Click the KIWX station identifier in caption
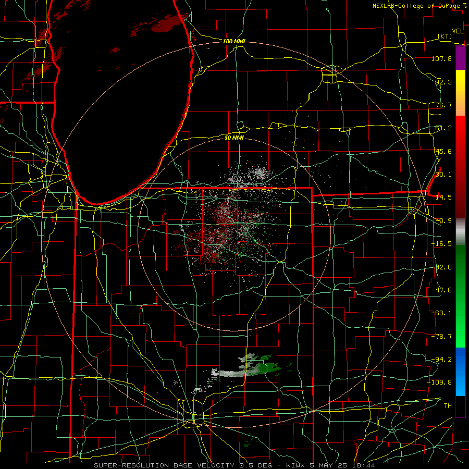The image size is (469, 469). (295, 465)
